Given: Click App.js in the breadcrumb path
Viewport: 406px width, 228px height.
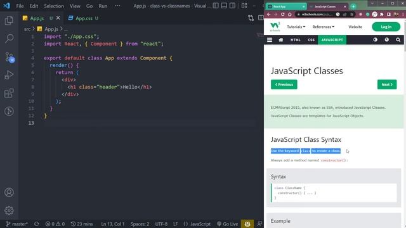Looking at the screenshot, I should tap(51, 29).
